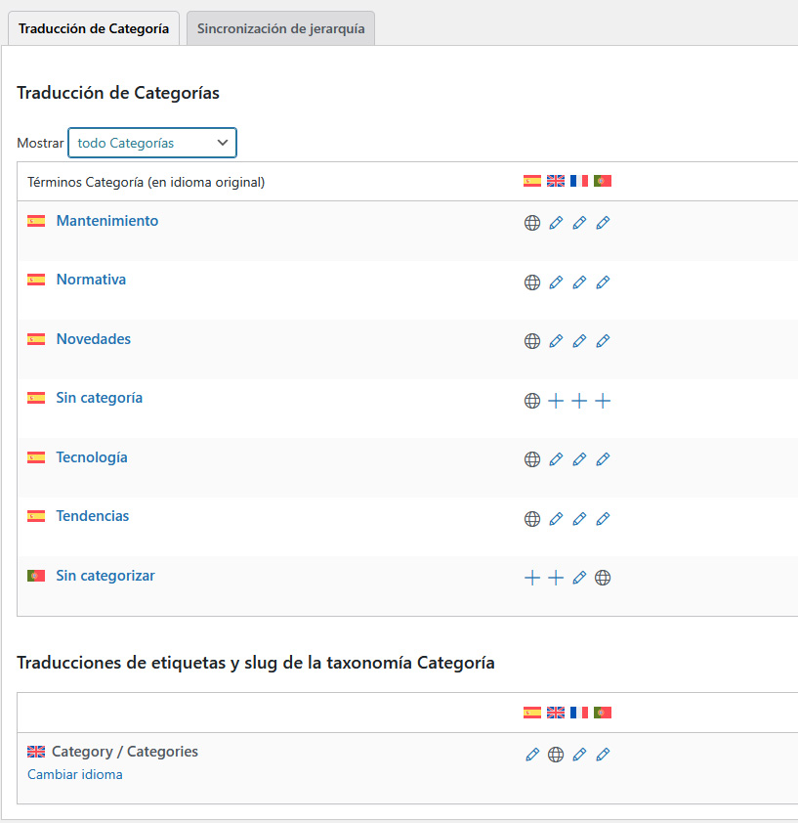
Task: Select the Traducción de Categoría tab
Action: coord(94,28)
